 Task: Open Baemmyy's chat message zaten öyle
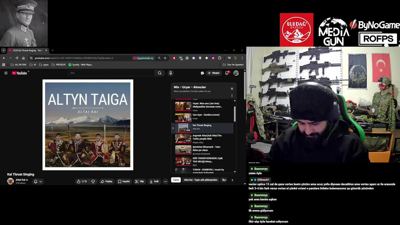pos(255,173)
